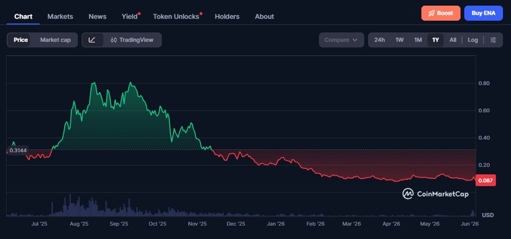Click the Oct '25 x-axis label

pyautogui.click(x=158, y=224)
